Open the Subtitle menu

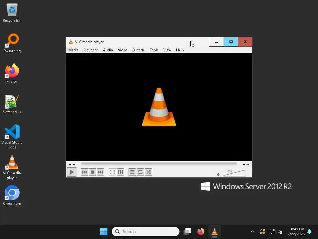[138, 50]
